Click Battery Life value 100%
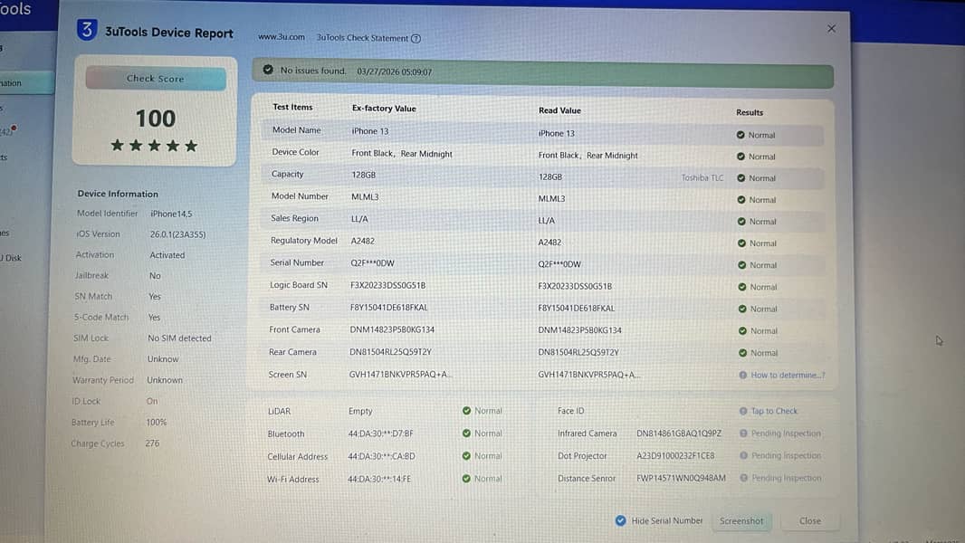The width and height of the screenshot is (965, 543). point(157,423)
